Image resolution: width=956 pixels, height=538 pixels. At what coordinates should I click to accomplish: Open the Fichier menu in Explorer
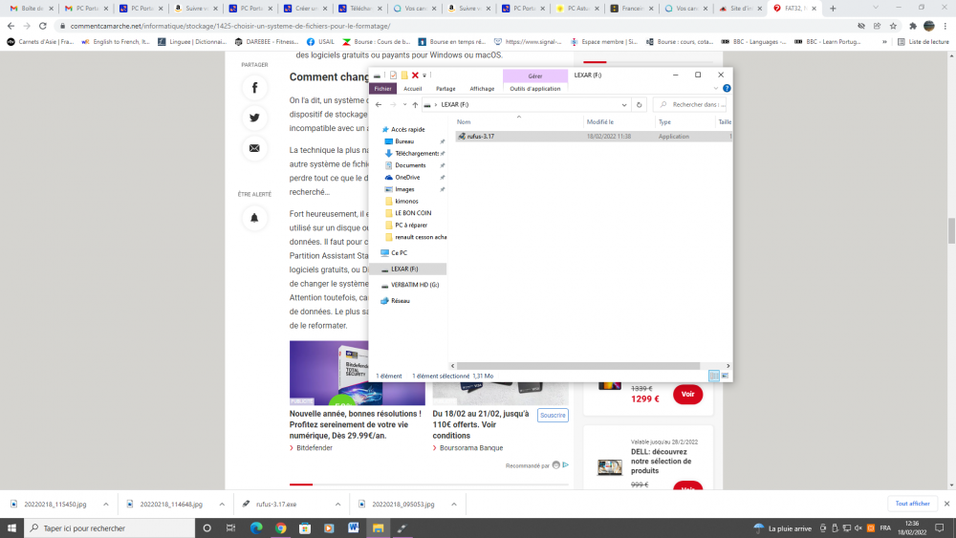point(383,88)
